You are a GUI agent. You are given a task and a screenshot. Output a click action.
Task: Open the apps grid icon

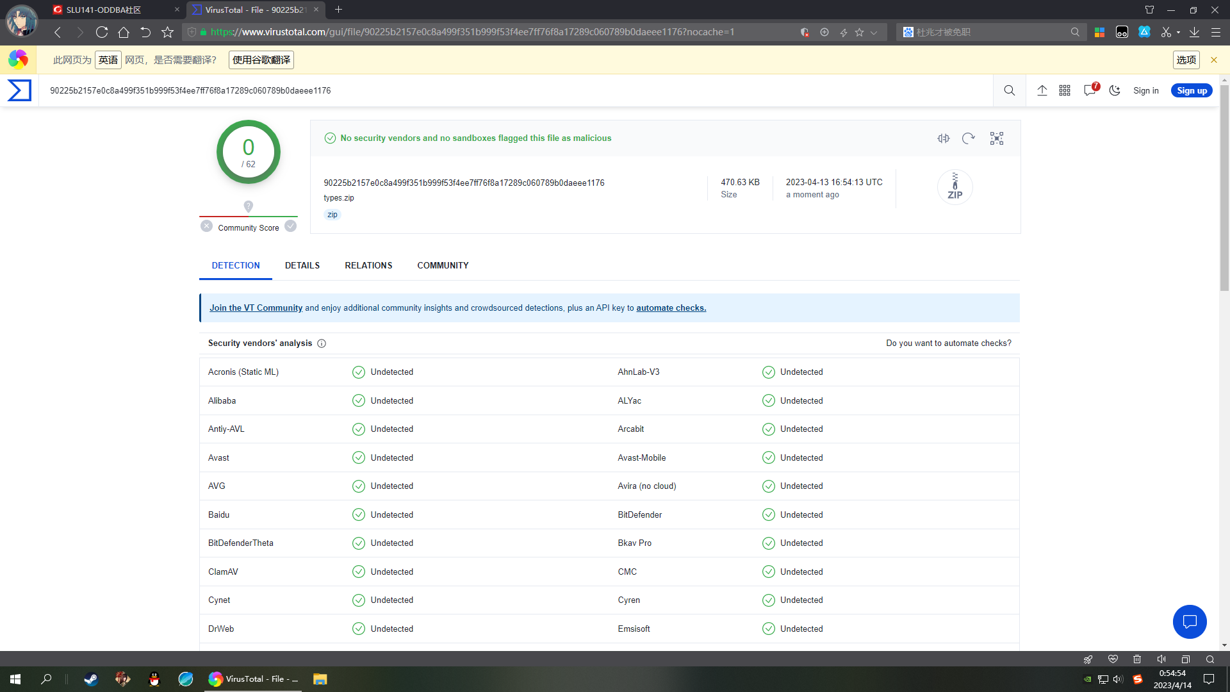[1065, 90]
